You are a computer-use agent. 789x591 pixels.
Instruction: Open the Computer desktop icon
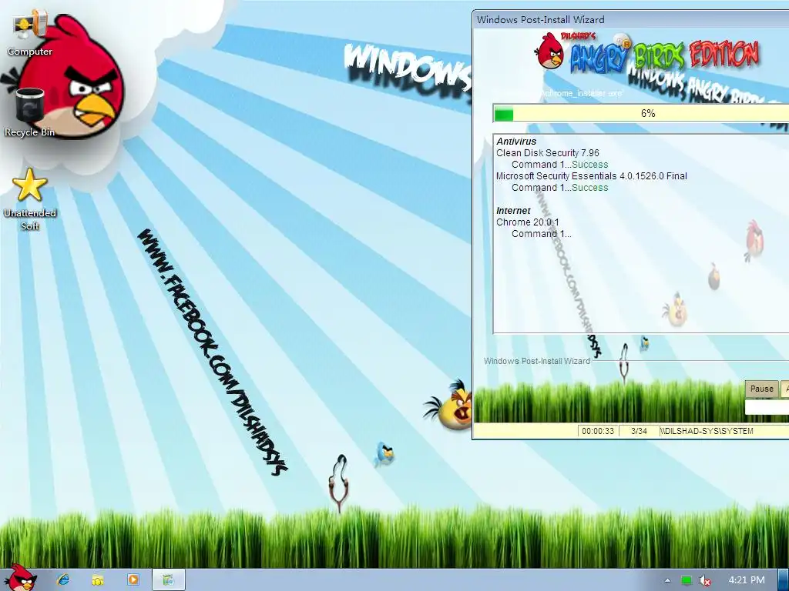[30, 32]
